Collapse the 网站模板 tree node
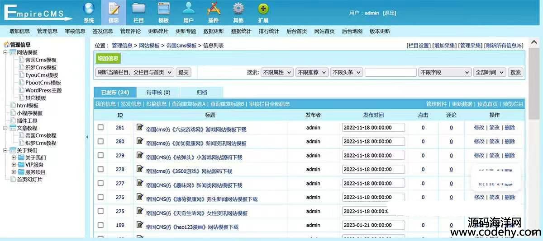Screen dimensions: 543x241 tap(5, 52)
